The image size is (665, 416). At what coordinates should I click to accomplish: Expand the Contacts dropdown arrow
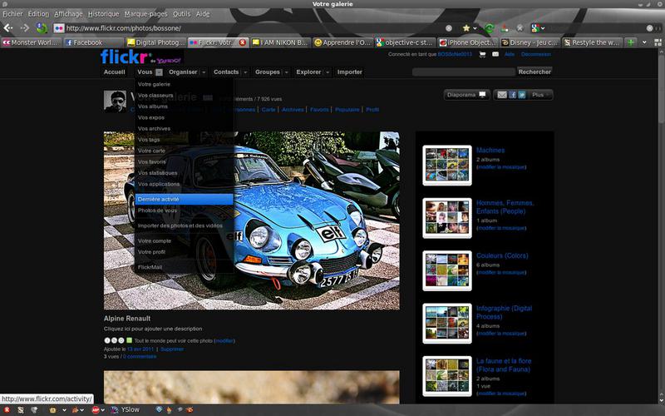245,72
